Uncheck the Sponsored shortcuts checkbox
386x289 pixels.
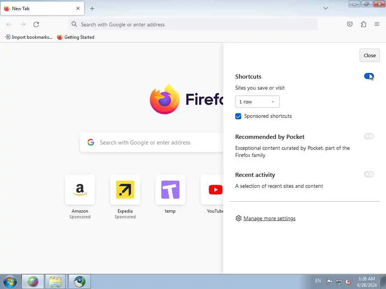[x=238, y=116]
